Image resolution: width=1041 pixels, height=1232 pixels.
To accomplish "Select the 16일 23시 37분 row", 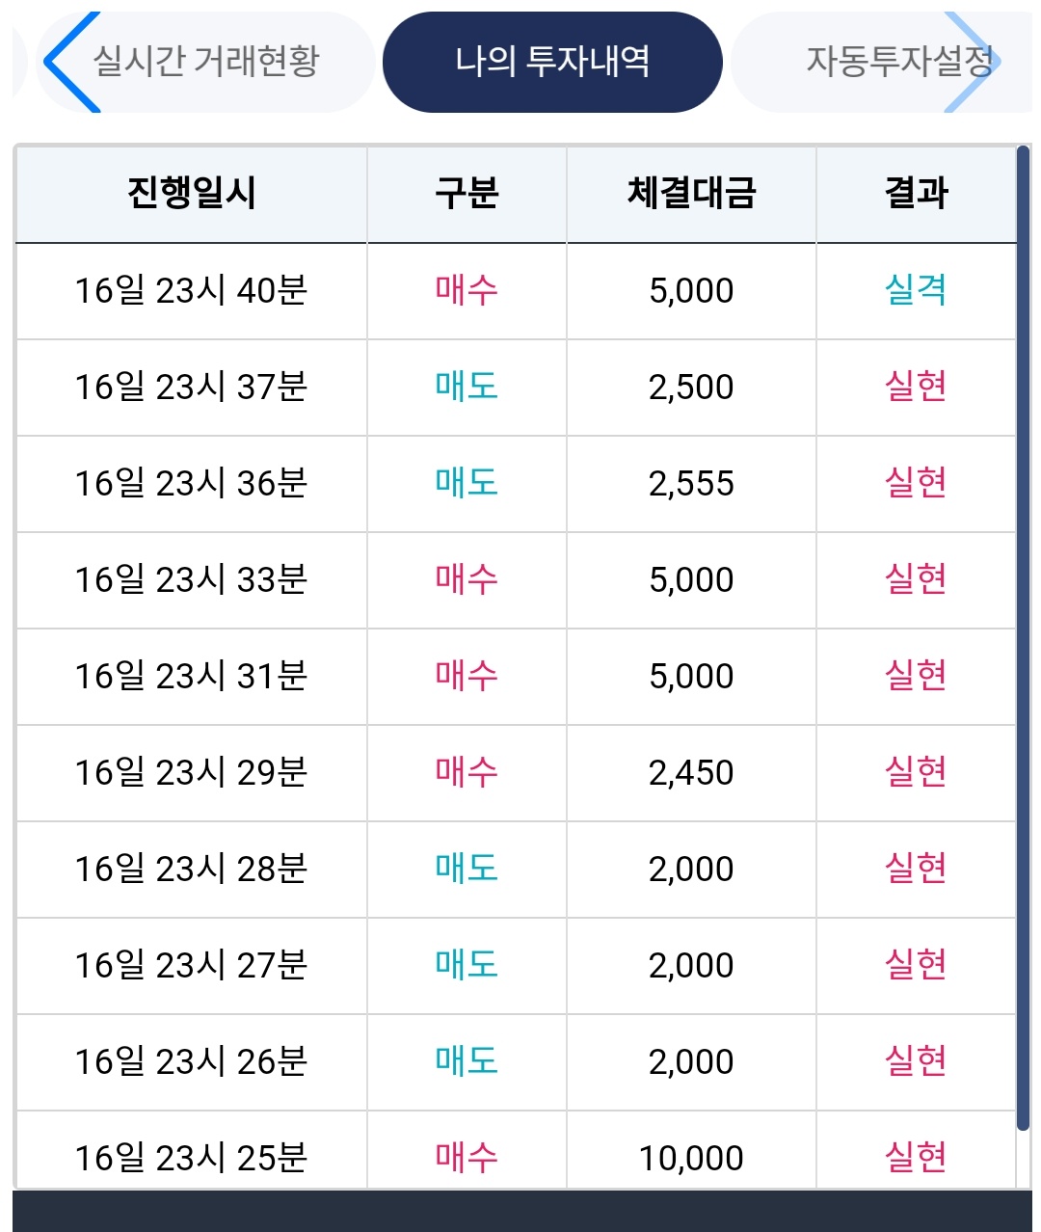I will pos(191,387).
